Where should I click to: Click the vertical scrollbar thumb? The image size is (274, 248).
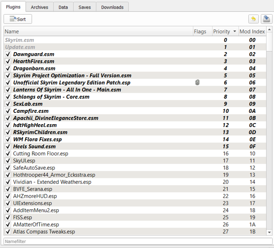click(x=269, y=42)
